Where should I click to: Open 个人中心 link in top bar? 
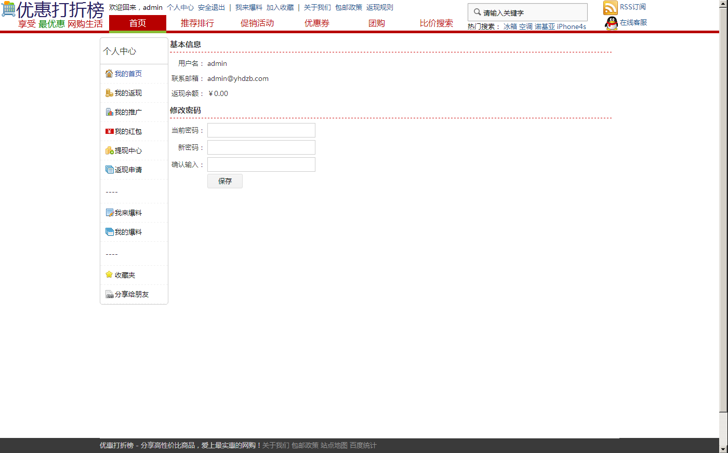click(x=180, y=7)
